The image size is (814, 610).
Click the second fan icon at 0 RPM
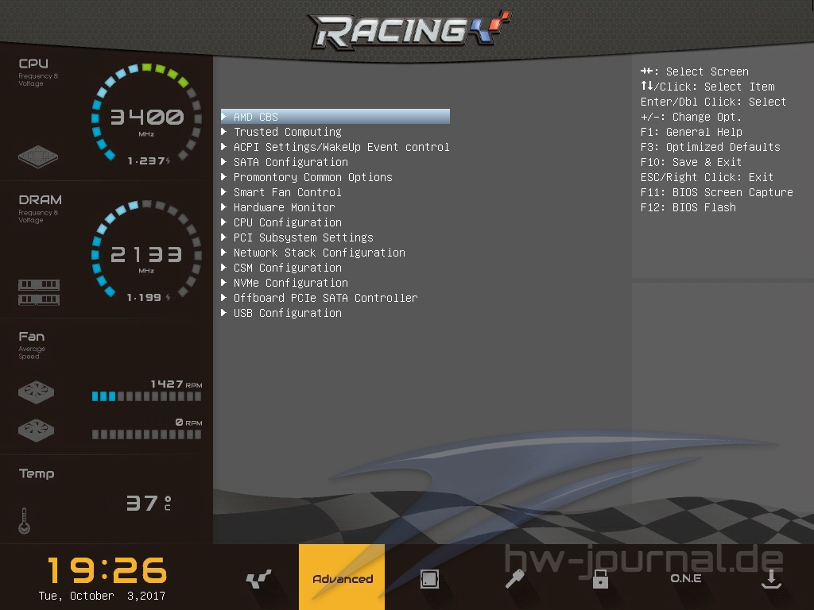coord(36,430)
